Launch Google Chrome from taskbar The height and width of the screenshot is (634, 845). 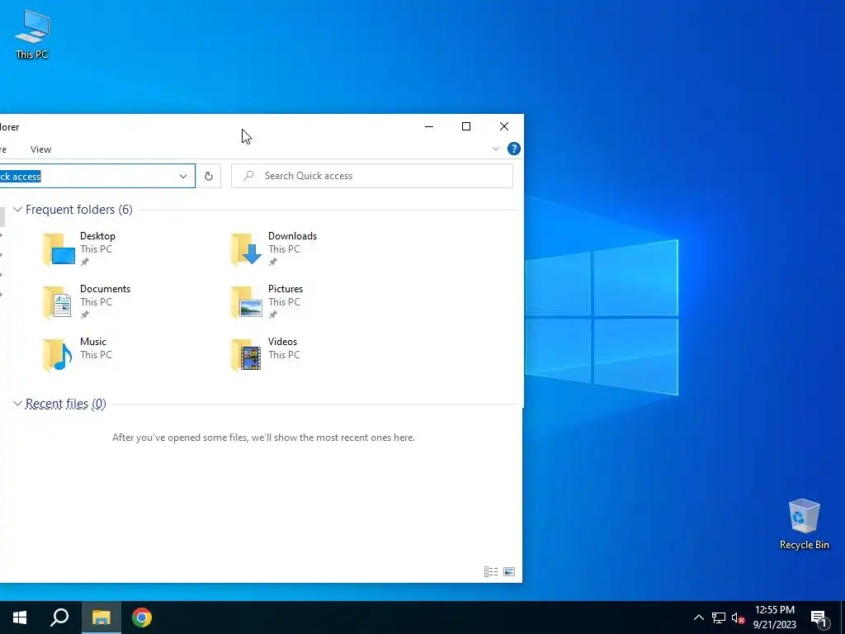142,617
